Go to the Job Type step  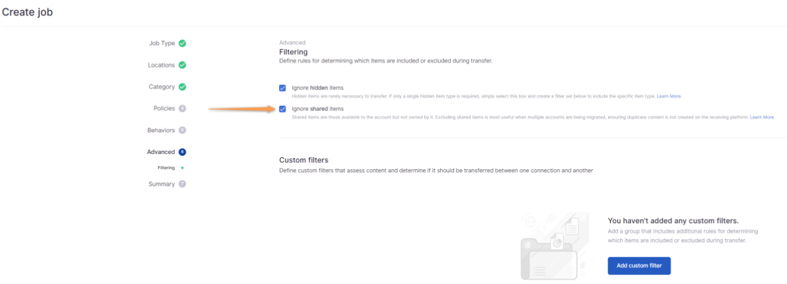click(162, 44)
